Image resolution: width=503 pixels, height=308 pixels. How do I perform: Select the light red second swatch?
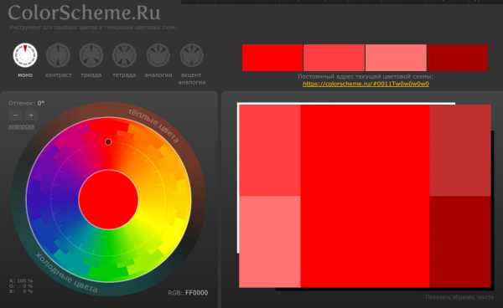[x=334, y=58]
